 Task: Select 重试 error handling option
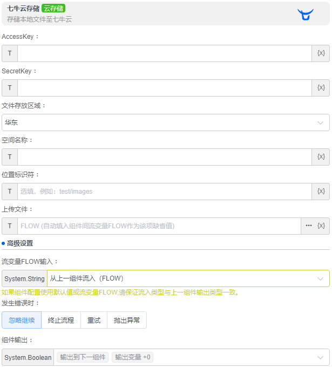coord(94,320)
